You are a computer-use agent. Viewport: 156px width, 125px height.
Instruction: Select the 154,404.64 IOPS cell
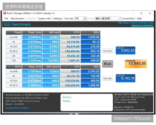point(70,51)
